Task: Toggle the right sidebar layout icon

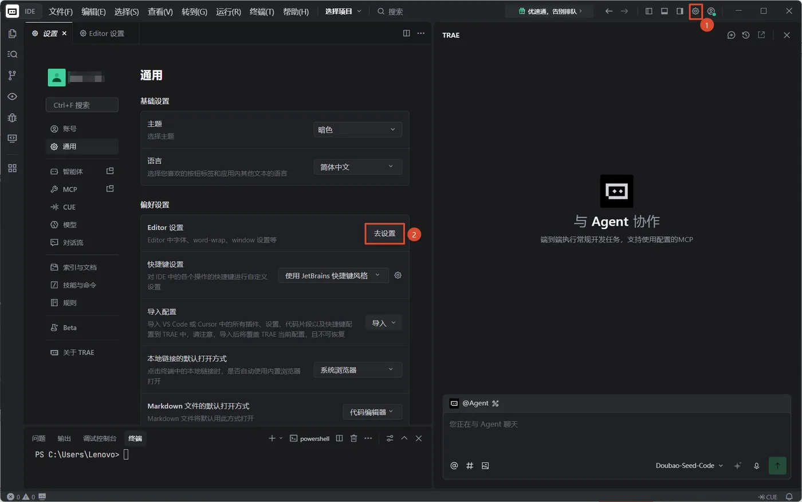Action: [680, 11]
